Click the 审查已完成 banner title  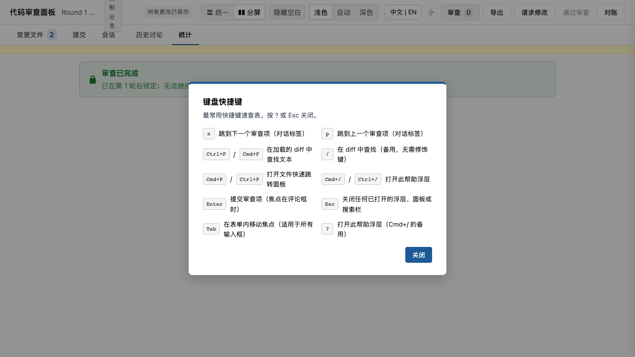point(120,73)
